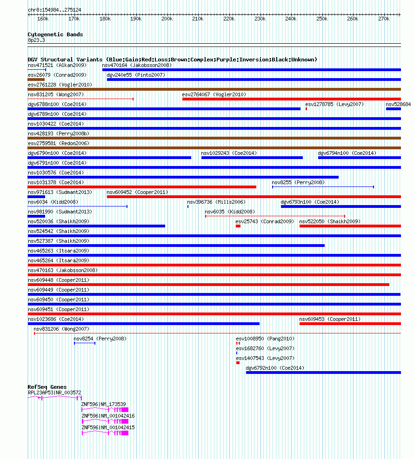414x459 pixels.
Task: Click the DGV Structural Variants track heading
Action: click(172, 60)
